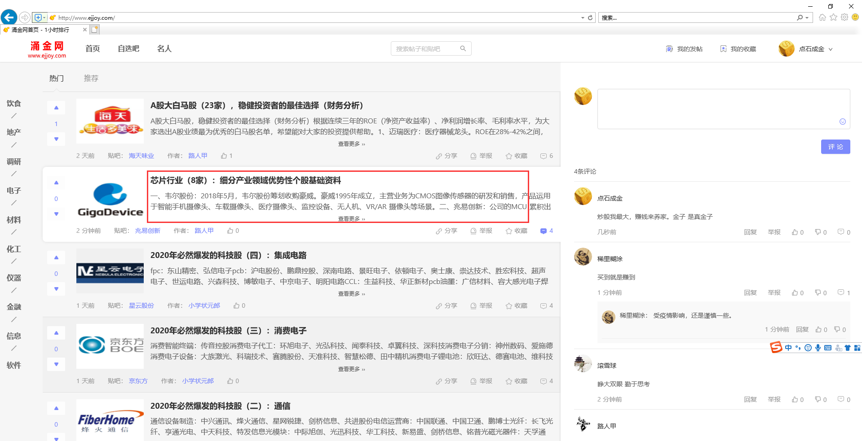
Task: Open Sogou soft keyboard icon
Action: tap(828, 348)
